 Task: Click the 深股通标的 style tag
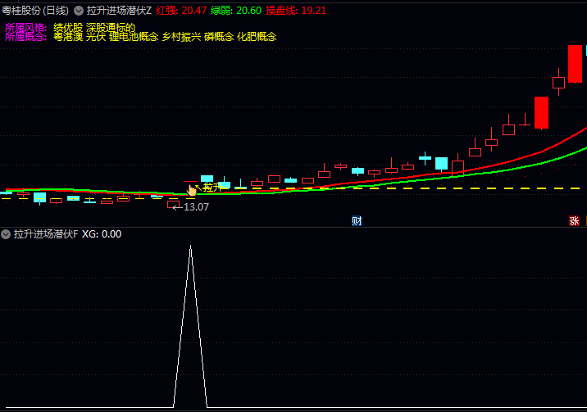coord(111,27)
